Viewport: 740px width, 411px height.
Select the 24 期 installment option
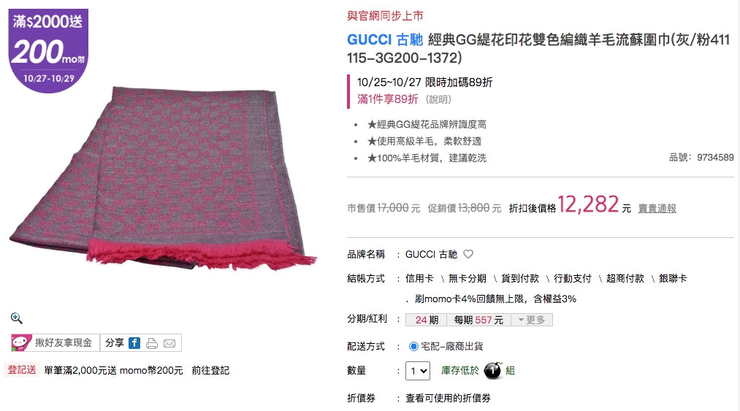[x=427, y=320]
